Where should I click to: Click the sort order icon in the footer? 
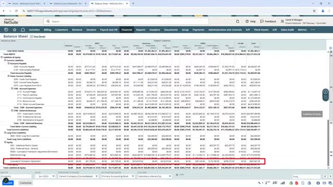(275, 183)
